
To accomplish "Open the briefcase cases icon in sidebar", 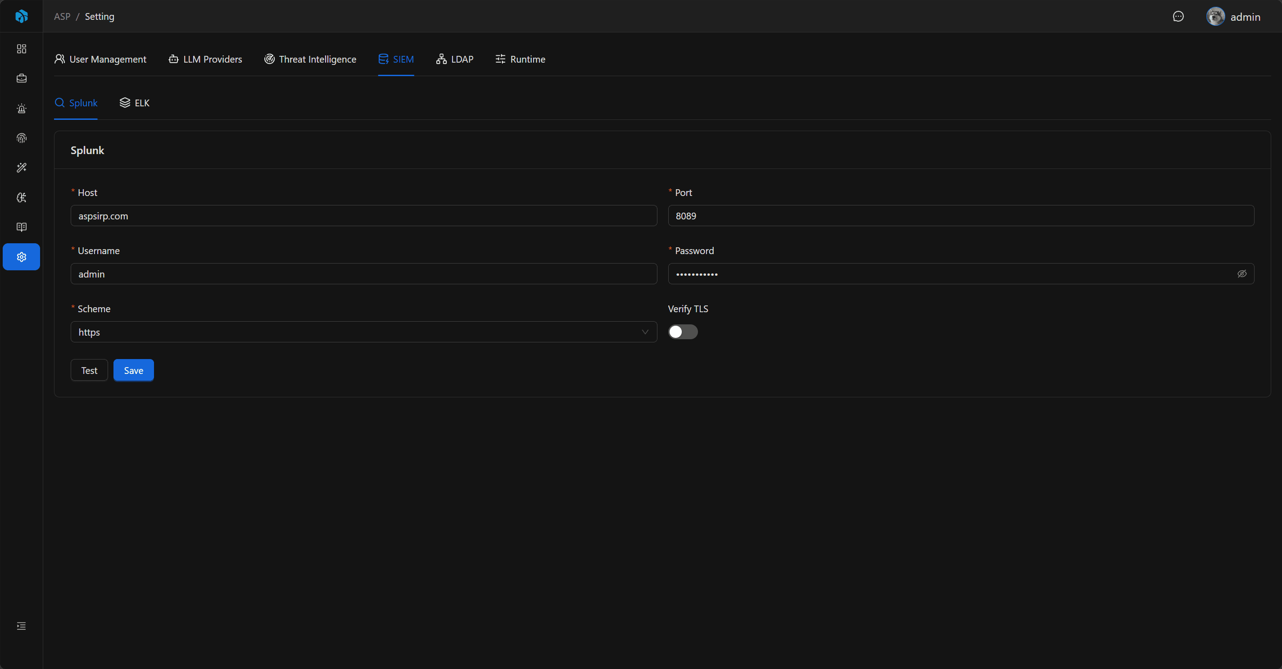I will 22,78.
